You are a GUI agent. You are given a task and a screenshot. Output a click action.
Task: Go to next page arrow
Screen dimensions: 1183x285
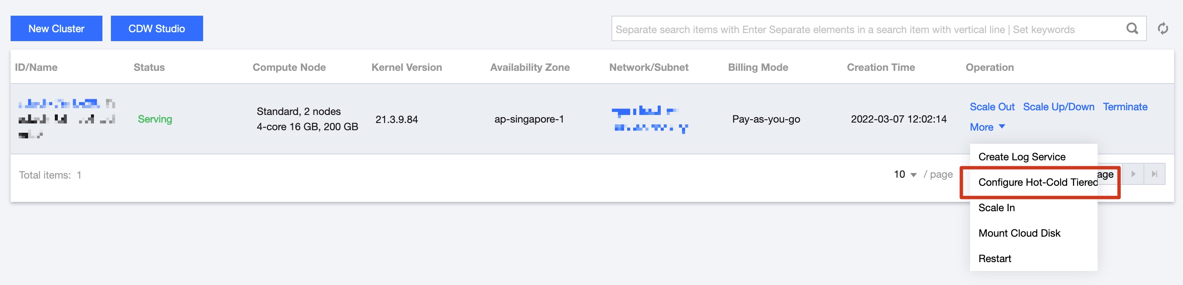click(x=1133, y=174)
